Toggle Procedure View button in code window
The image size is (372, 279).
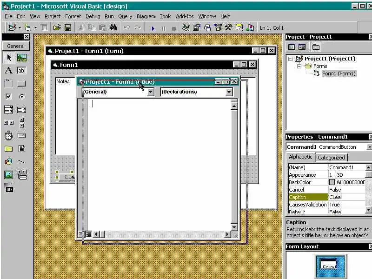coord(80,234)
